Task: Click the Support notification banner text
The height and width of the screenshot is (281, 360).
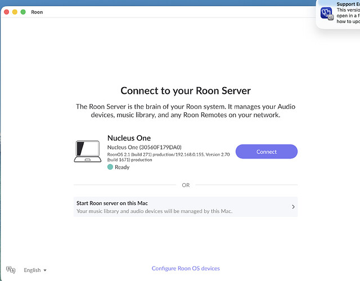Action: tap(348, 13)
